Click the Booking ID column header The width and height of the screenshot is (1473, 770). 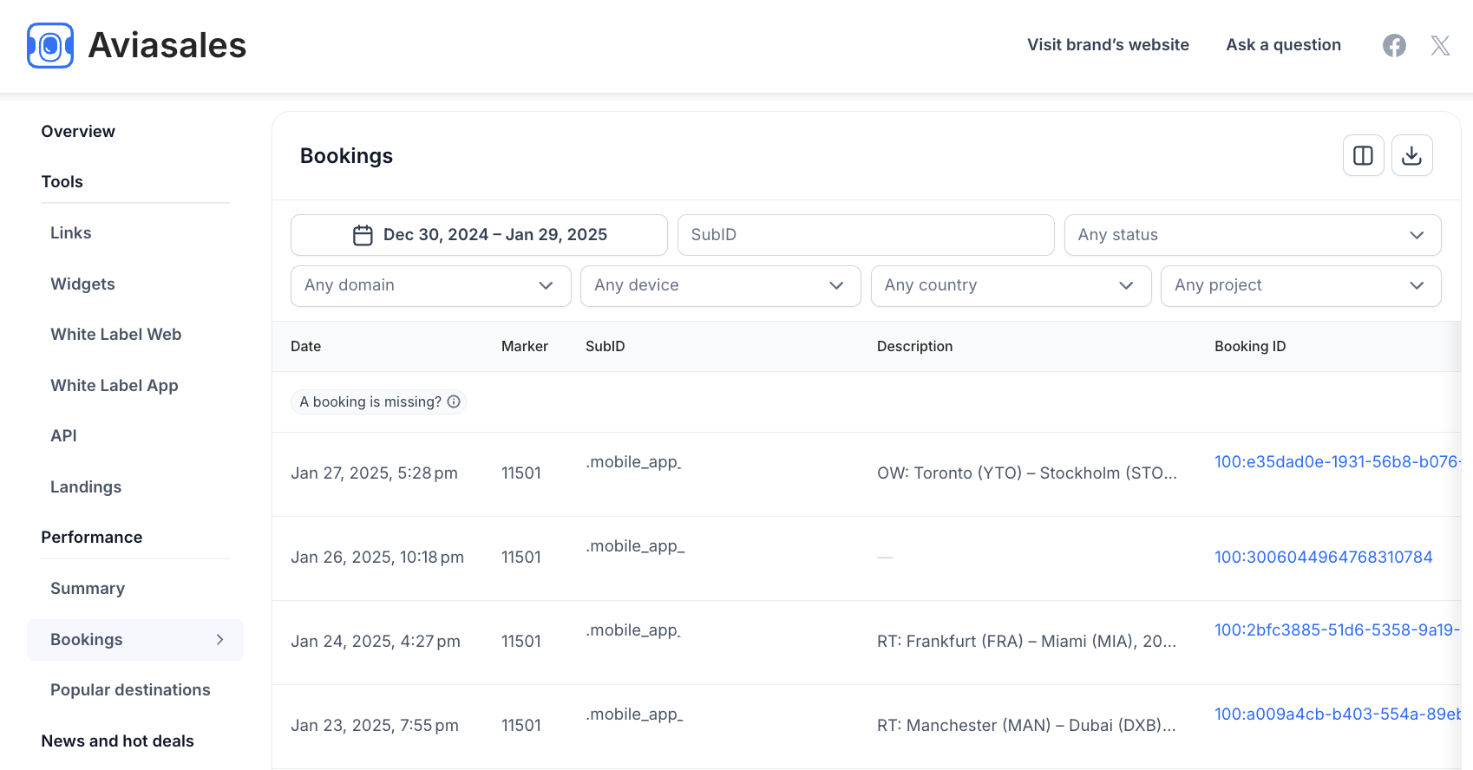pos(1250,346)
